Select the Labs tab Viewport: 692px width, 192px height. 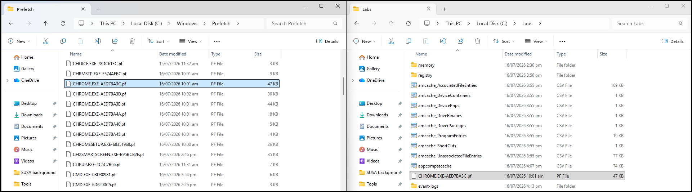[x=392, y=9]
